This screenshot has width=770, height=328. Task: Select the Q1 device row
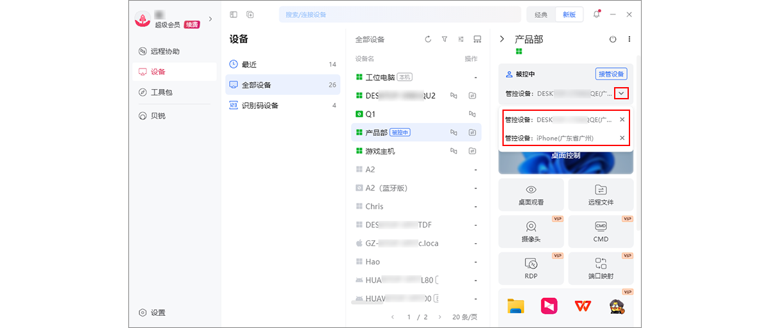tap(417, 114)
